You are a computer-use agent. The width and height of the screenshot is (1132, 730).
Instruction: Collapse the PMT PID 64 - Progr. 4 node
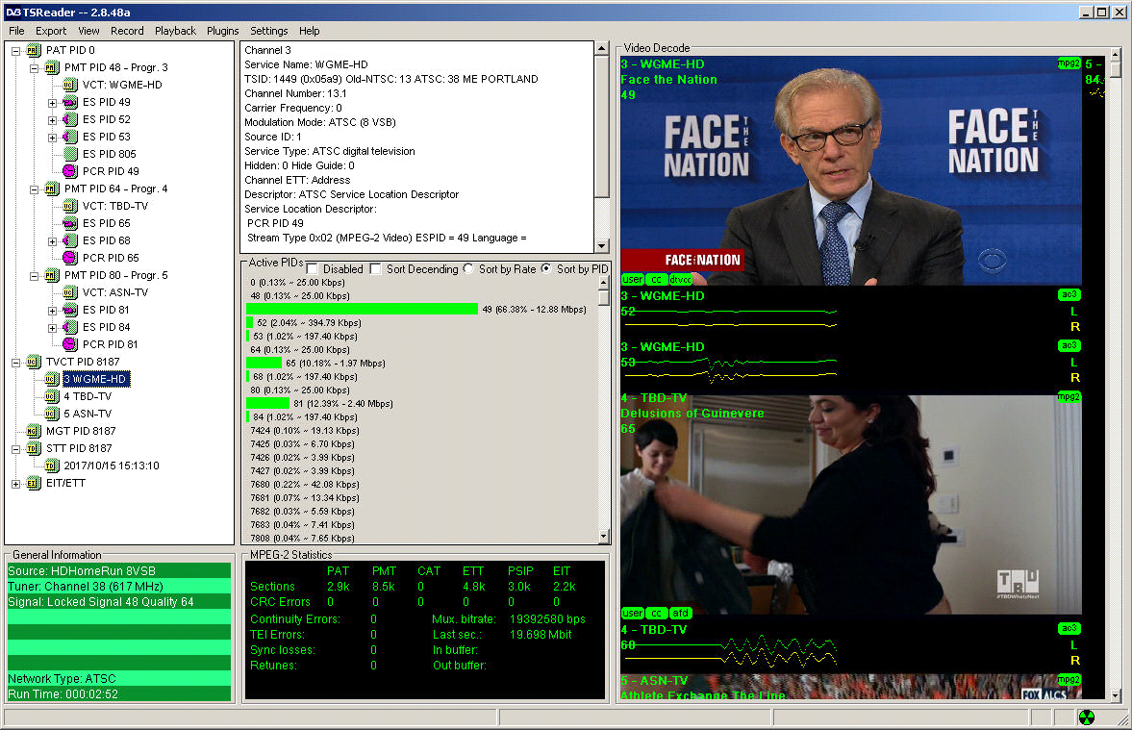[x=34, y=189]
